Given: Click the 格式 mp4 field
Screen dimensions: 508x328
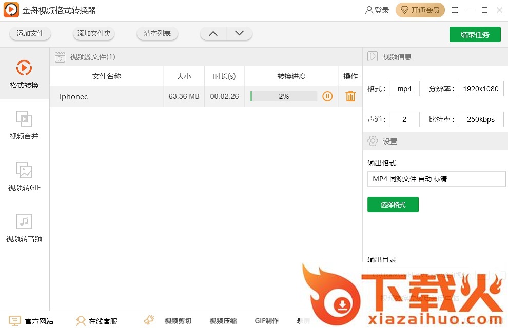Looking at the screenshot, I should (404, 89).
